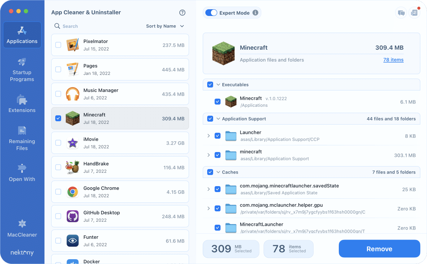Select the iMovie row title
This screenshot has width=427, height=264.
pos(91,139)
